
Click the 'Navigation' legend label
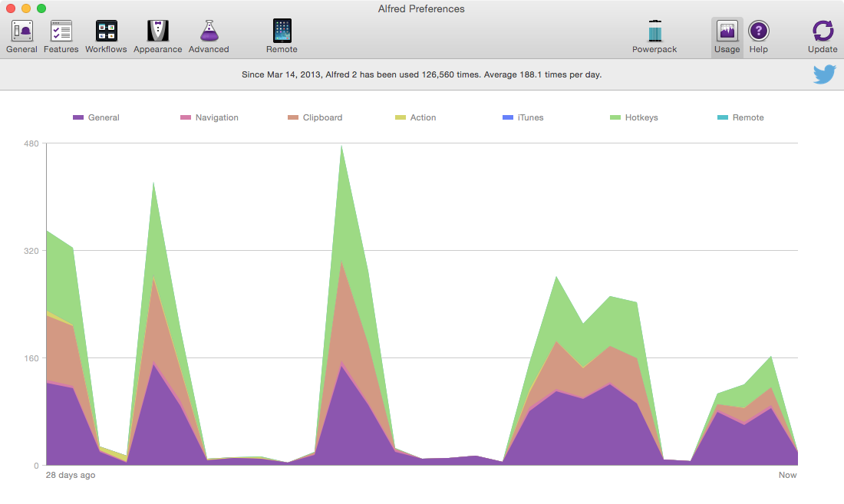(x=217, y=117)
